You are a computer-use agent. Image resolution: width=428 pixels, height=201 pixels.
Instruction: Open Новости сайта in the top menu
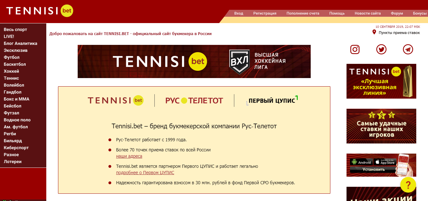(x=368, y=13)
